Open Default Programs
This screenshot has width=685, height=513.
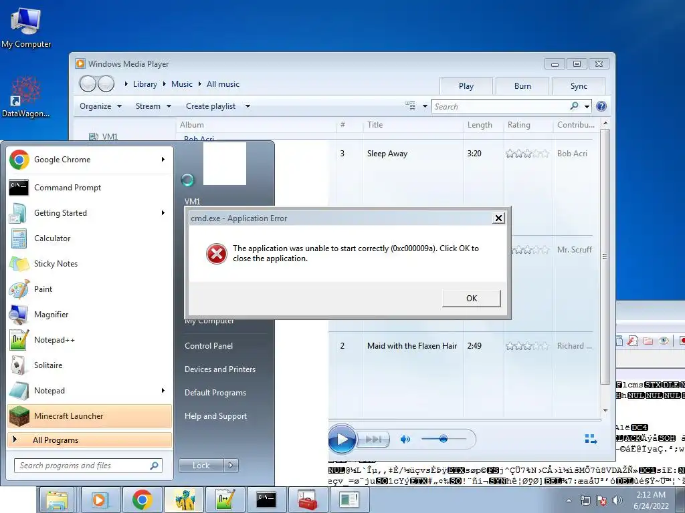coord(215,393)
